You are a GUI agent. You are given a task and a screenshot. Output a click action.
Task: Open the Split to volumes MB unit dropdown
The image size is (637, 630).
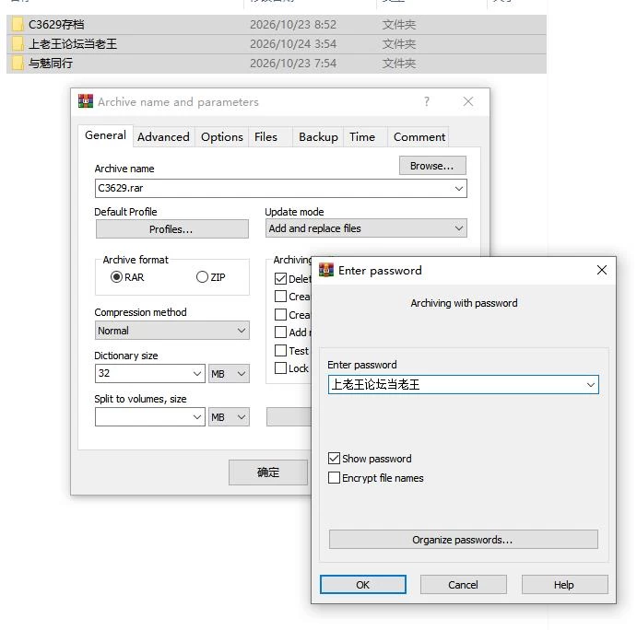[229, 417]
